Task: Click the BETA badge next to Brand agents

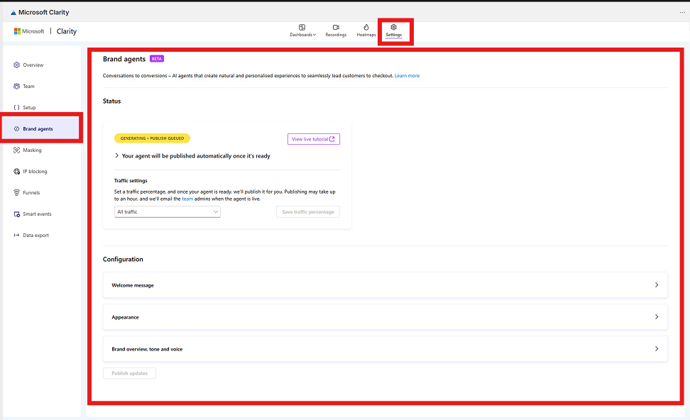Action: [157, 58]
